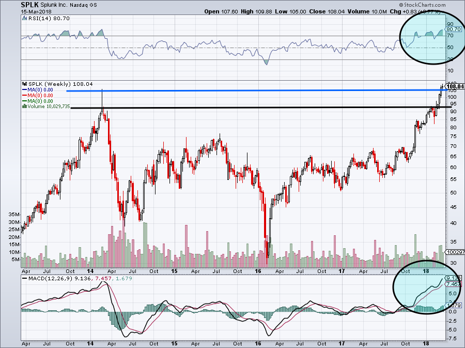Select the 'RSI(14) 80.70' legend text

click(x=49, y=19)
